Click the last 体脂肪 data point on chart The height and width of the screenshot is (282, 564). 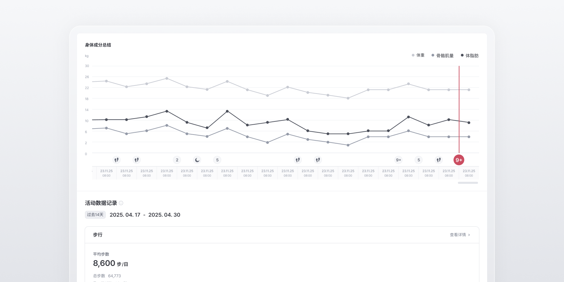tap(469, 122)
